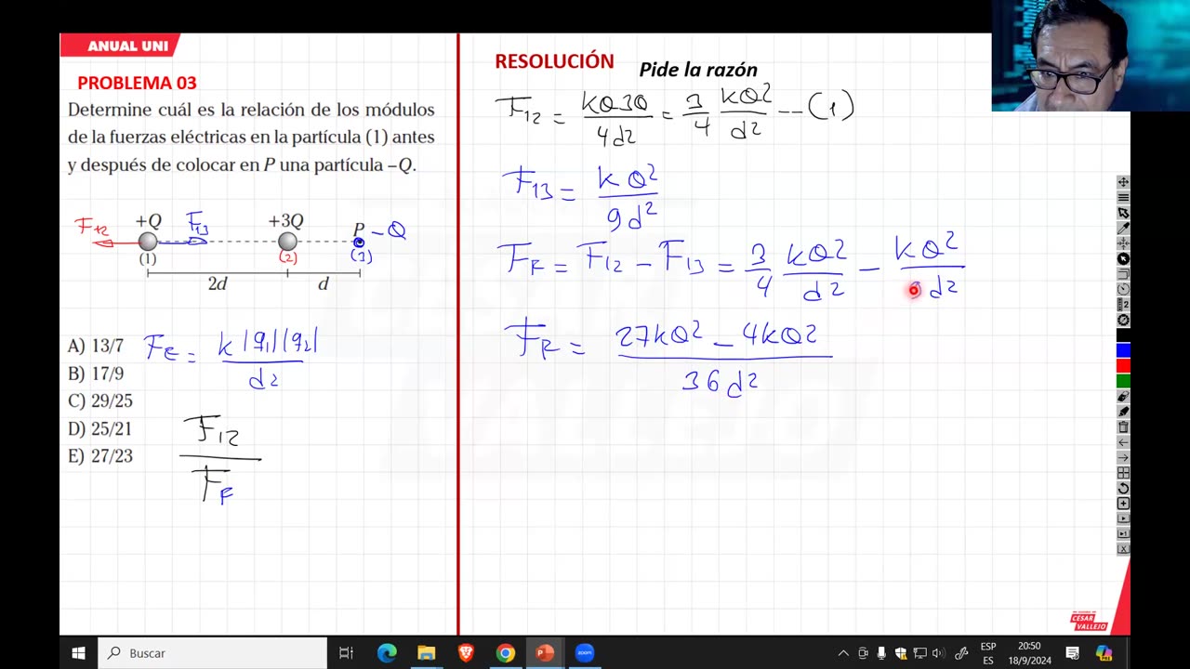Click the center/collapse arrows tool icon
Image resolution: width=1190 pixels, height=669 pixels.
click(1123, 243)
